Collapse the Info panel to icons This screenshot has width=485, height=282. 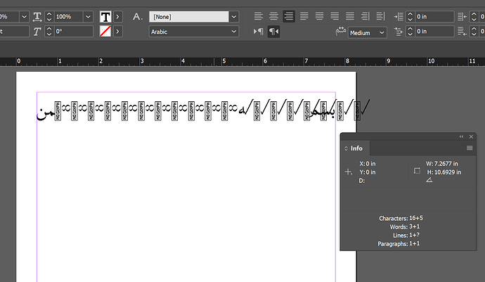462,136
